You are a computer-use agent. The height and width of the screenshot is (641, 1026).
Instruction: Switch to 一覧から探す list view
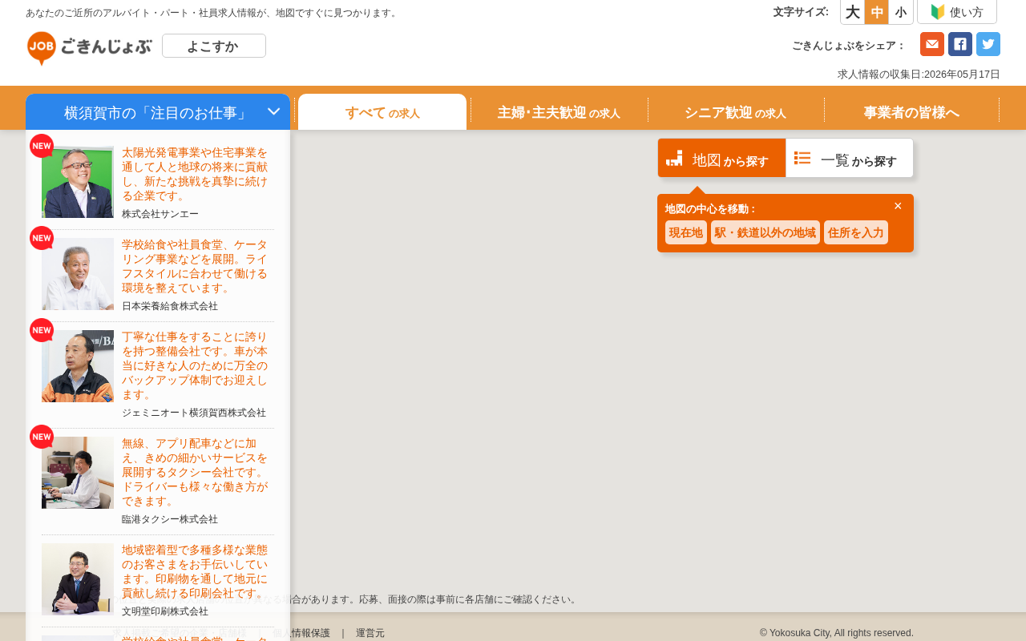click(x=850, y=159)
